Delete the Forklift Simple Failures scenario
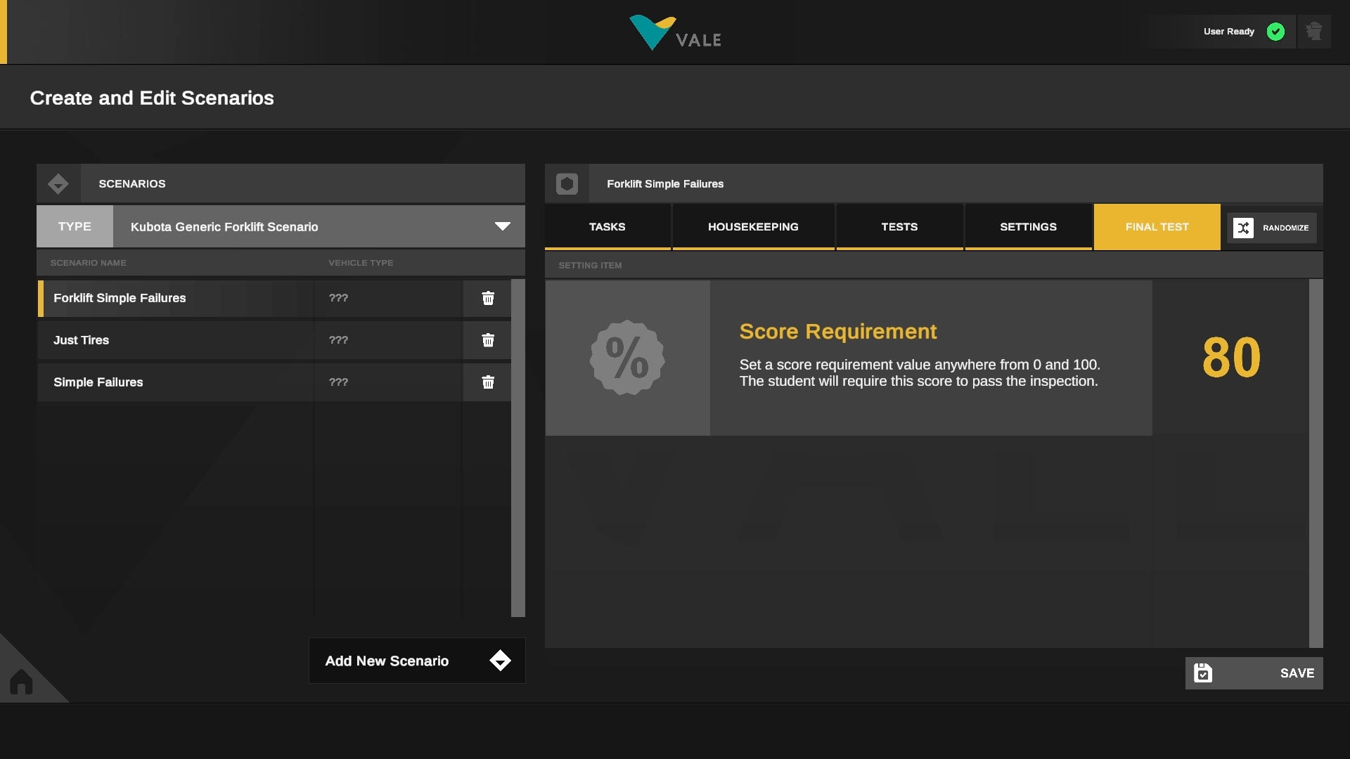The image size is (1350, 759). (x=488, y=298)
